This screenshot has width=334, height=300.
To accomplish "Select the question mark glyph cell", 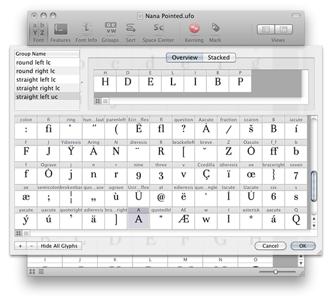I will [183, 127].
